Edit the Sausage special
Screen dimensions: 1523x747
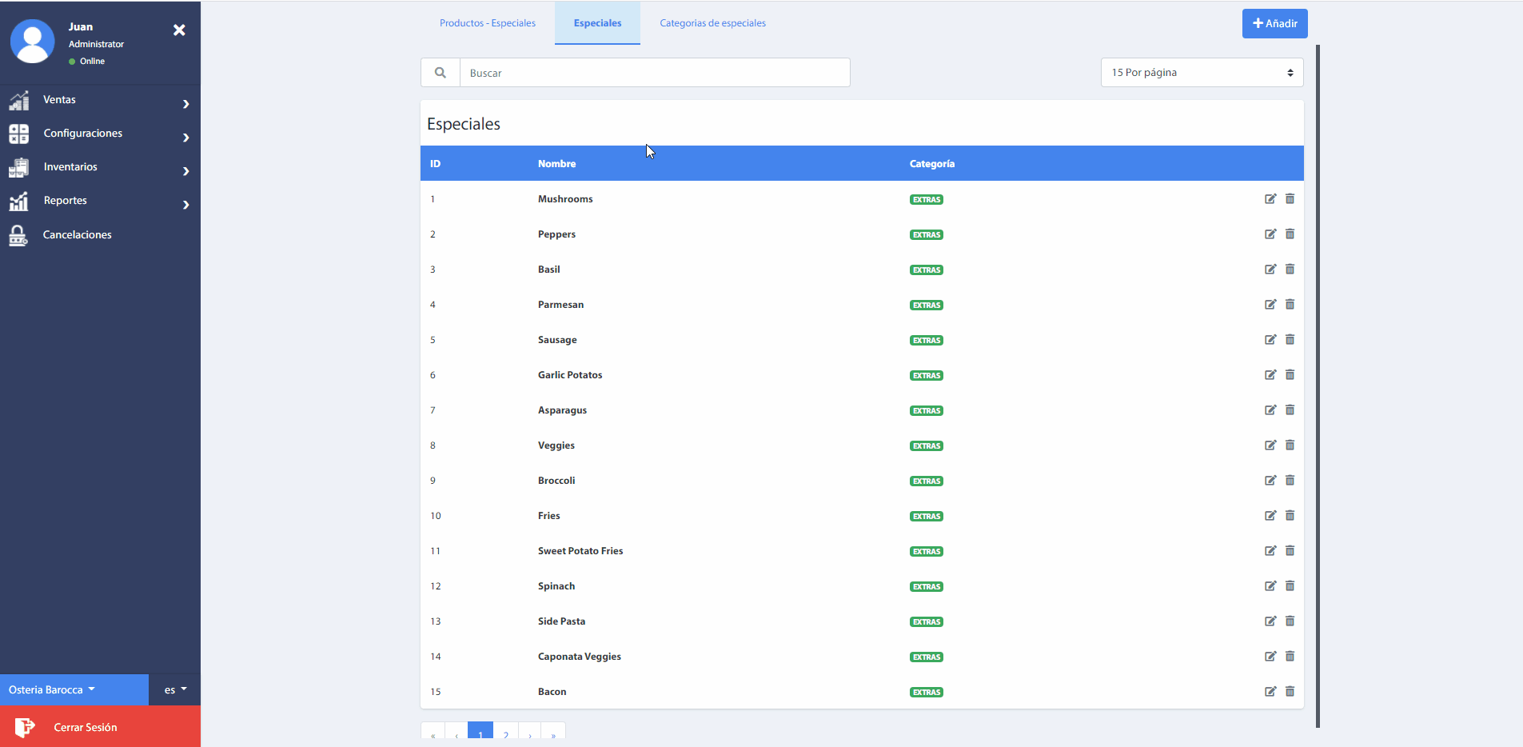coord(1270,340)
